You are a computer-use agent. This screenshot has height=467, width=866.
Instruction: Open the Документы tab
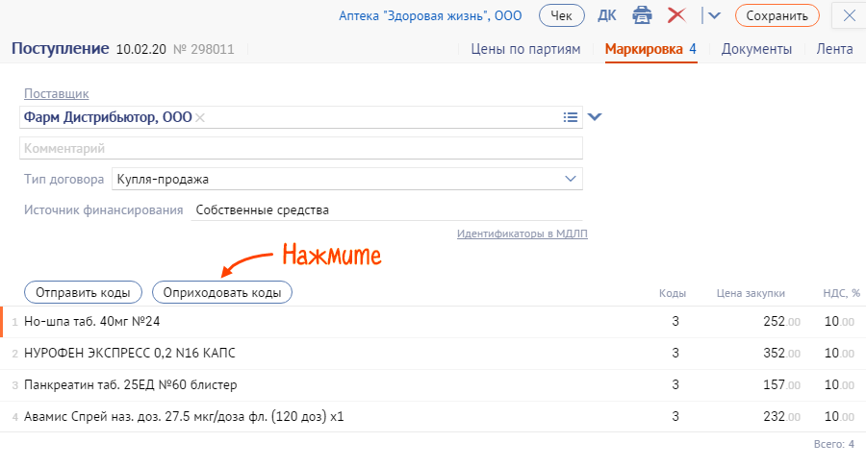click(756, 49)
